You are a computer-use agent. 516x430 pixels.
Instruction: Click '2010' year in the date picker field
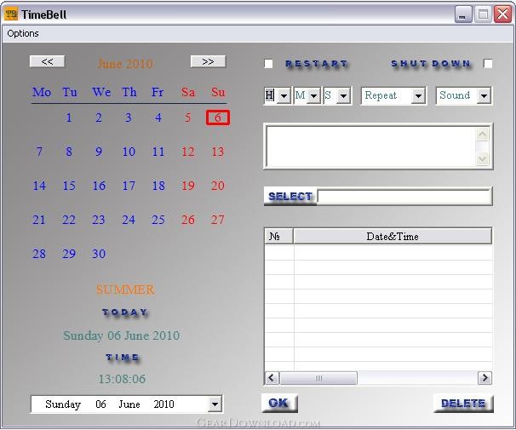[163, 404]
